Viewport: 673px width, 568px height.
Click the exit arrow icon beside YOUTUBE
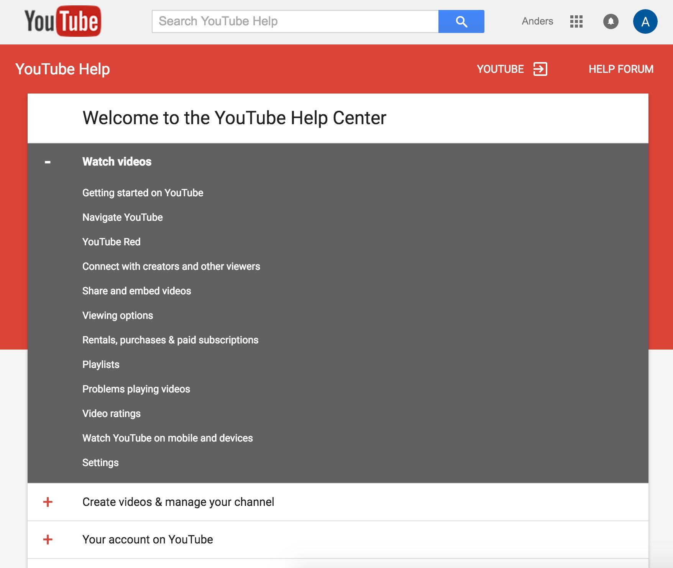point(540,69)
